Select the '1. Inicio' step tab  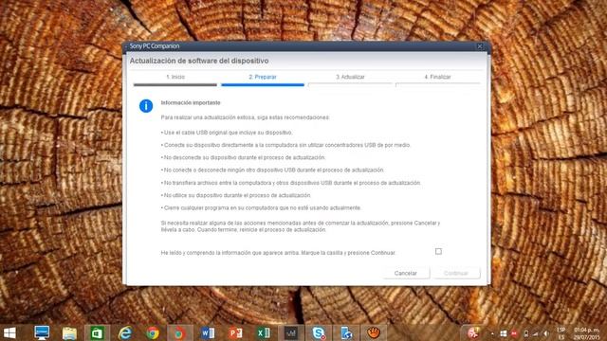coord(175,77)
